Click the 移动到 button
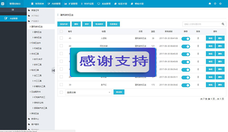228x132 pixels. [119, 92]
